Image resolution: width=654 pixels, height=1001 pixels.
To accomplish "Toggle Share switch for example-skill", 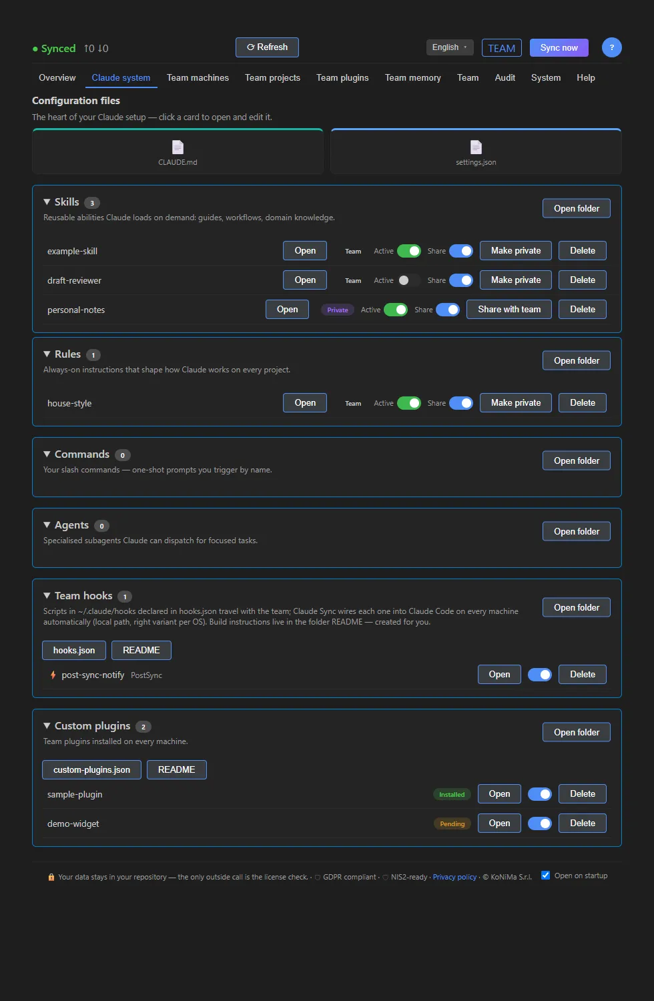I will point(461,251).
